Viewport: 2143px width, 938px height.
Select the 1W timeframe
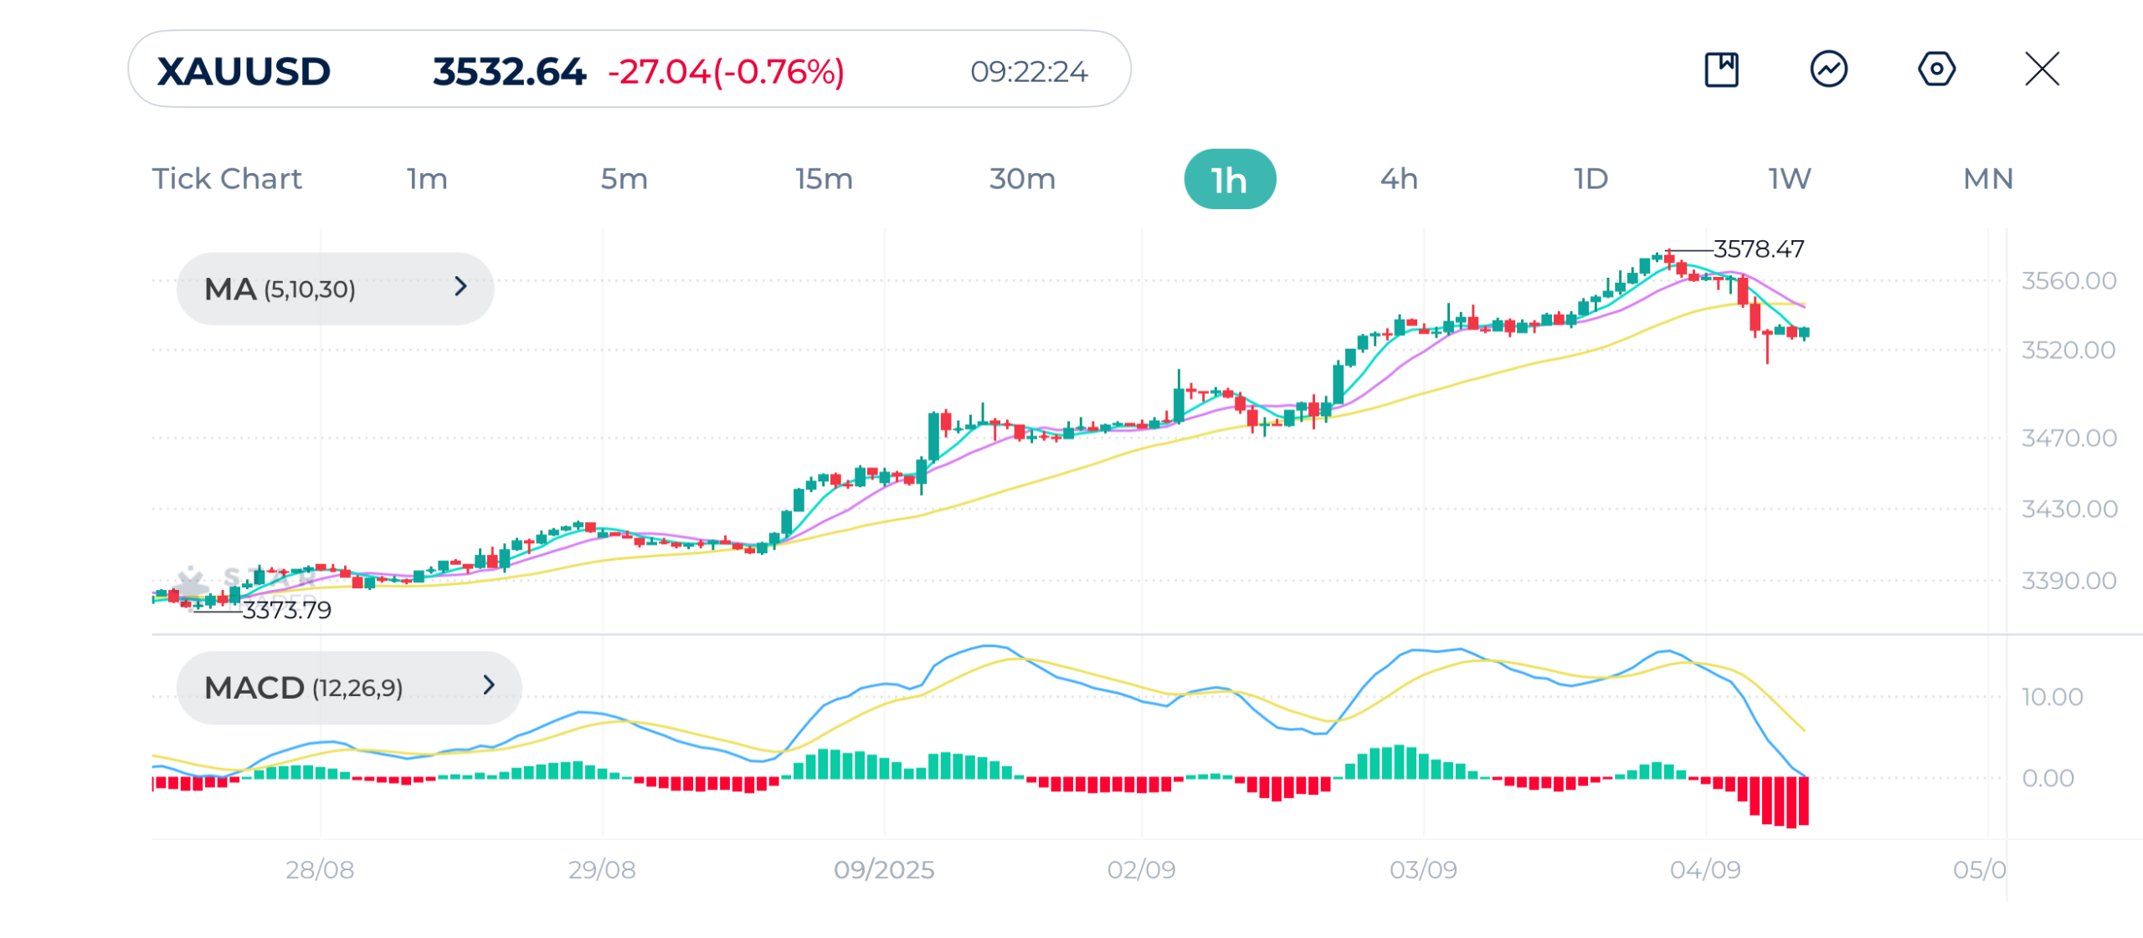click(1789, 179)
